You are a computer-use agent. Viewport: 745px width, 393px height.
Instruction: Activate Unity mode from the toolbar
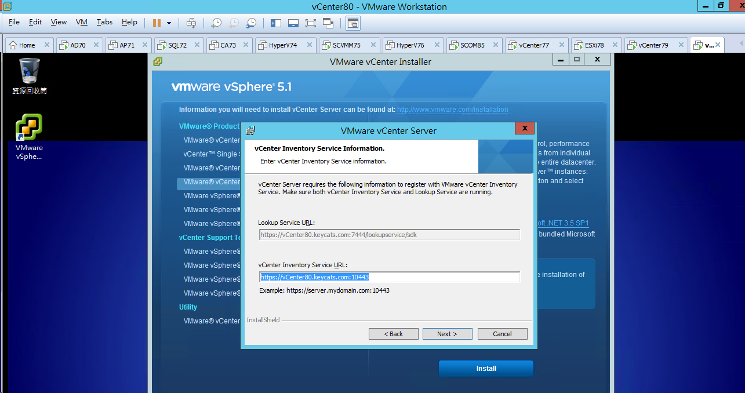[328, 23]
